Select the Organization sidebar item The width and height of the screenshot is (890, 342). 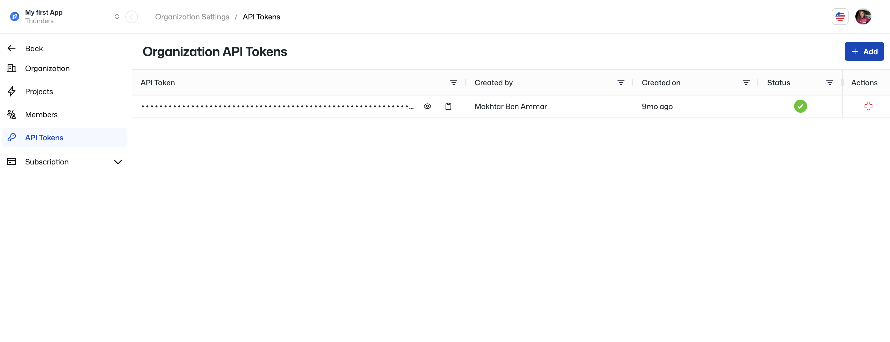tap(47, 68)
